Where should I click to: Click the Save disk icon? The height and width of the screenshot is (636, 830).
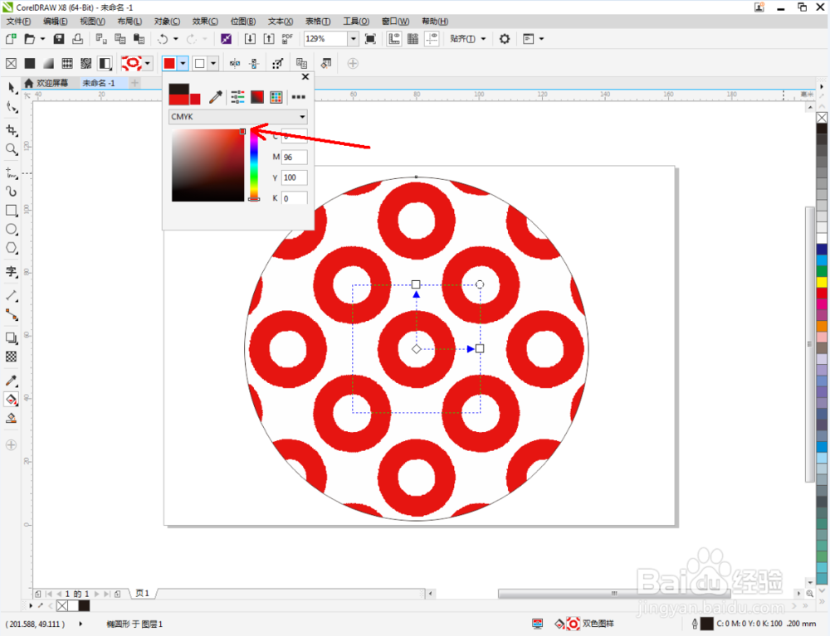[x=59, y=39]
